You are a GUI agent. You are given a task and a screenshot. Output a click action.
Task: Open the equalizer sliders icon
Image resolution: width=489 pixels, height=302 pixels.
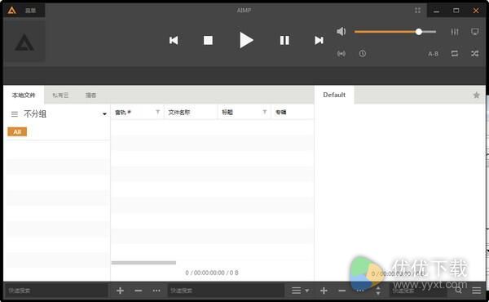coord(455,32)
